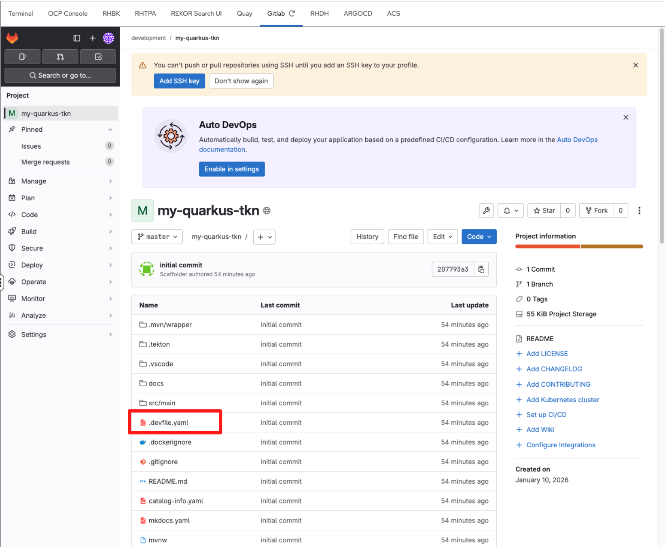Open the merge requests shortcut icon
Screen dimensions: 665x552
click(60, 57)
